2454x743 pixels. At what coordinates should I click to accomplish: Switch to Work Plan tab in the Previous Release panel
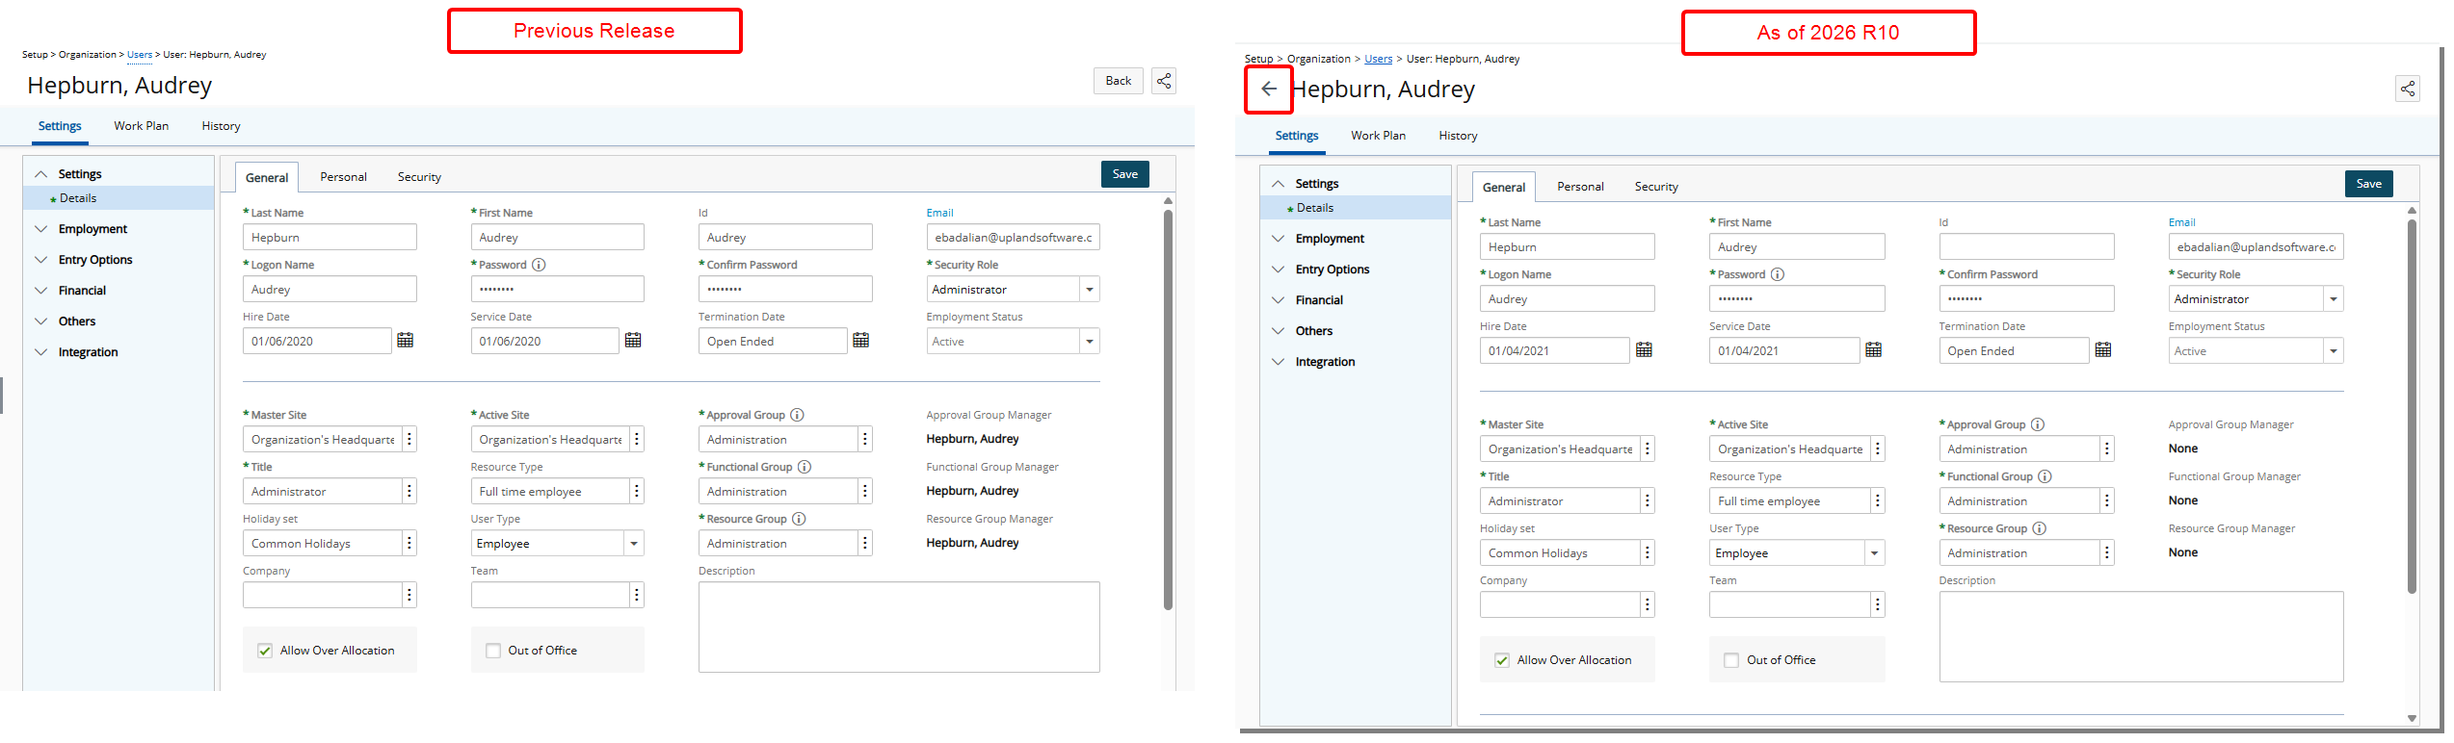point(141,126)
